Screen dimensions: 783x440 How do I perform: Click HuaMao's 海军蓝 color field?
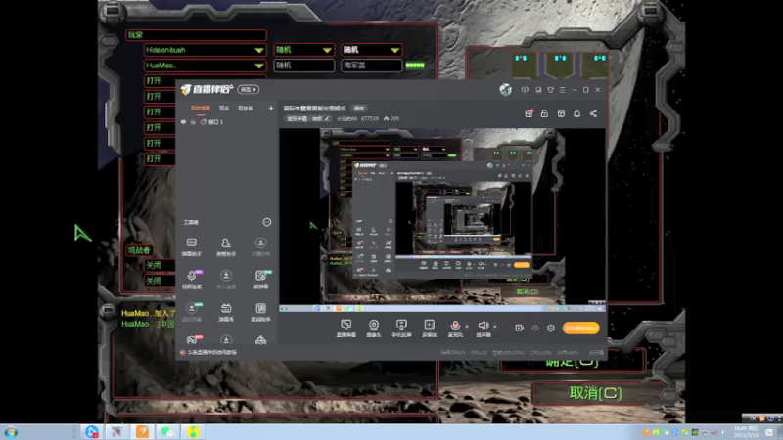(372, 66)
